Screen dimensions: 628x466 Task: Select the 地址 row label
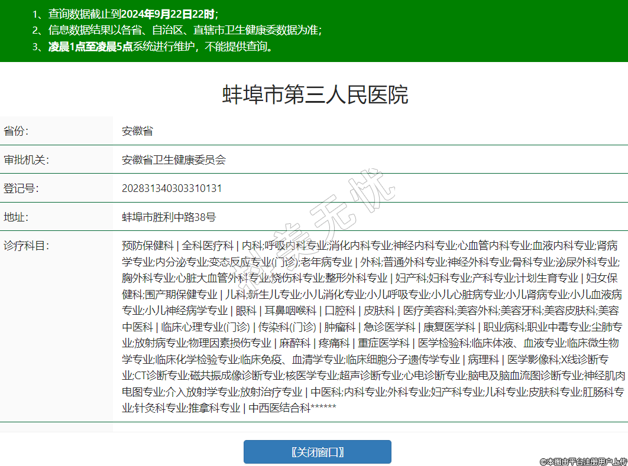pos(16,217)
